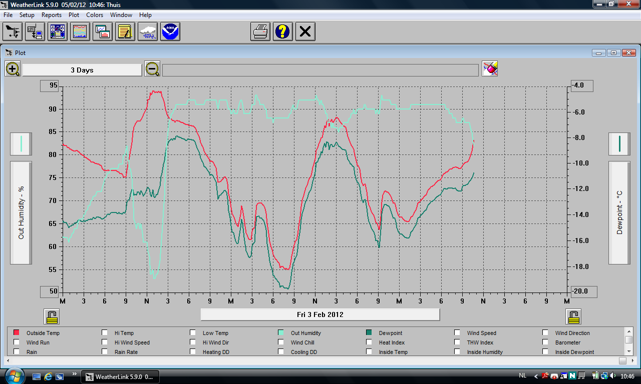Open the Bulletin instrument panel icon
The image size is (641, 384).
(58, 32)
